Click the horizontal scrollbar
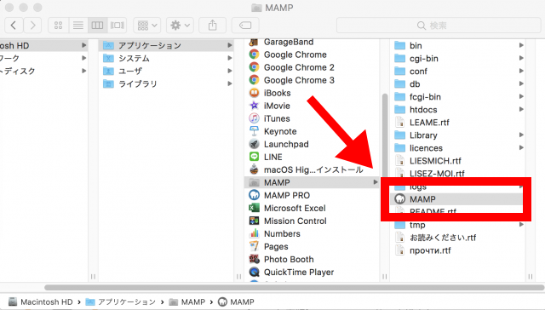This screenshot has height=310, width=545. [294, 287]
